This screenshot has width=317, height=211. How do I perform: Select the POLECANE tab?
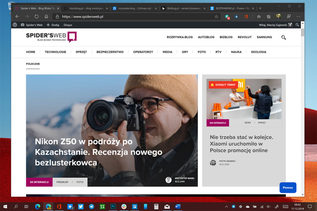point(33,64)
